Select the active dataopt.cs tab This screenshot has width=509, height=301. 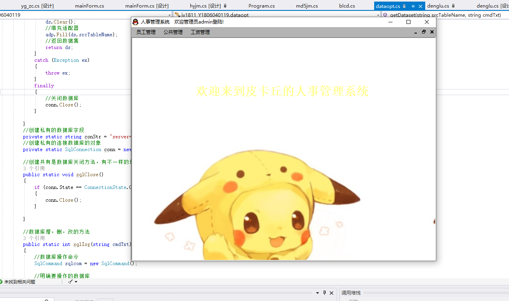tap(388, 6)
